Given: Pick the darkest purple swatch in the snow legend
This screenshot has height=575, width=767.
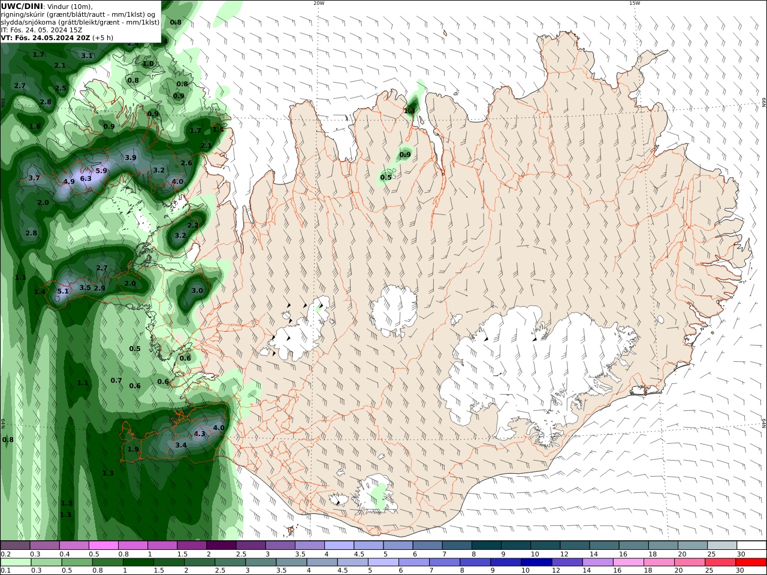Looking at the screenshot, I should 221,546.
